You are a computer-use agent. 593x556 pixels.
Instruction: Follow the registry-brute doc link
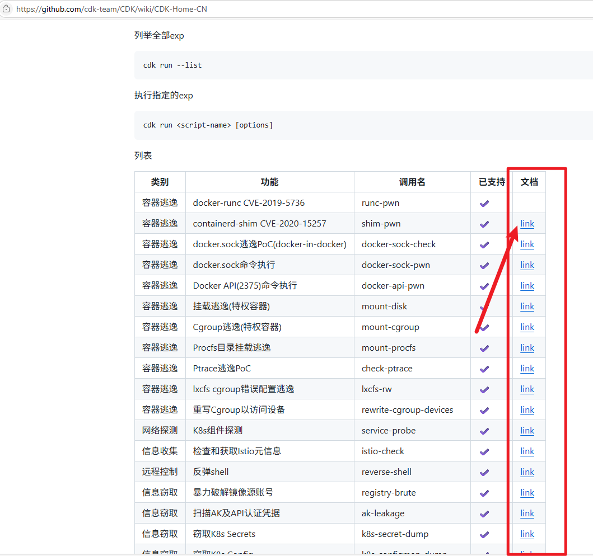point(527,493)
